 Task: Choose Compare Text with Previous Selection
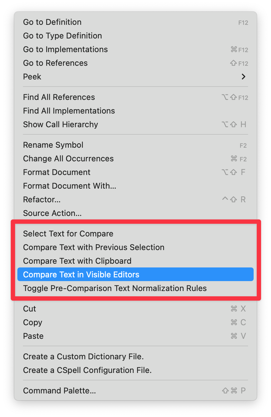click(x=135, y=247)
